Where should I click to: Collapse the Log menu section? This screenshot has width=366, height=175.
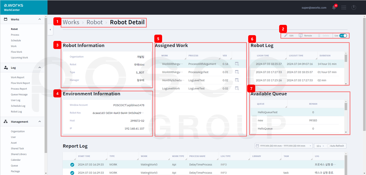(x=40, y=68)
